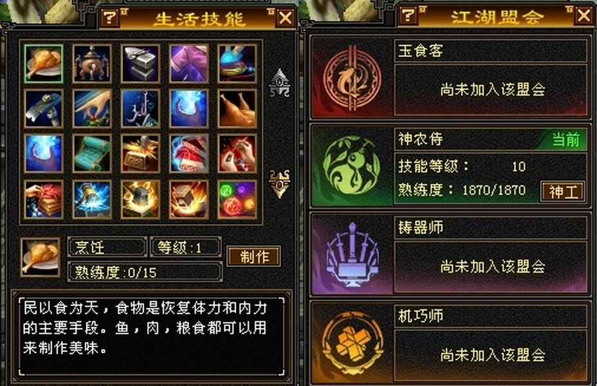Select the alchemy cauldron skill icon
597x386 pixels.
click(92, 64)
